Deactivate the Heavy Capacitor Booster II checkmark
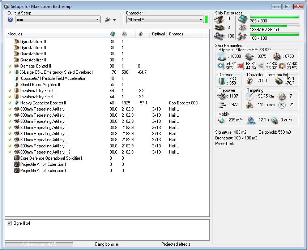 pyautogui.click(x=10, y=103)
